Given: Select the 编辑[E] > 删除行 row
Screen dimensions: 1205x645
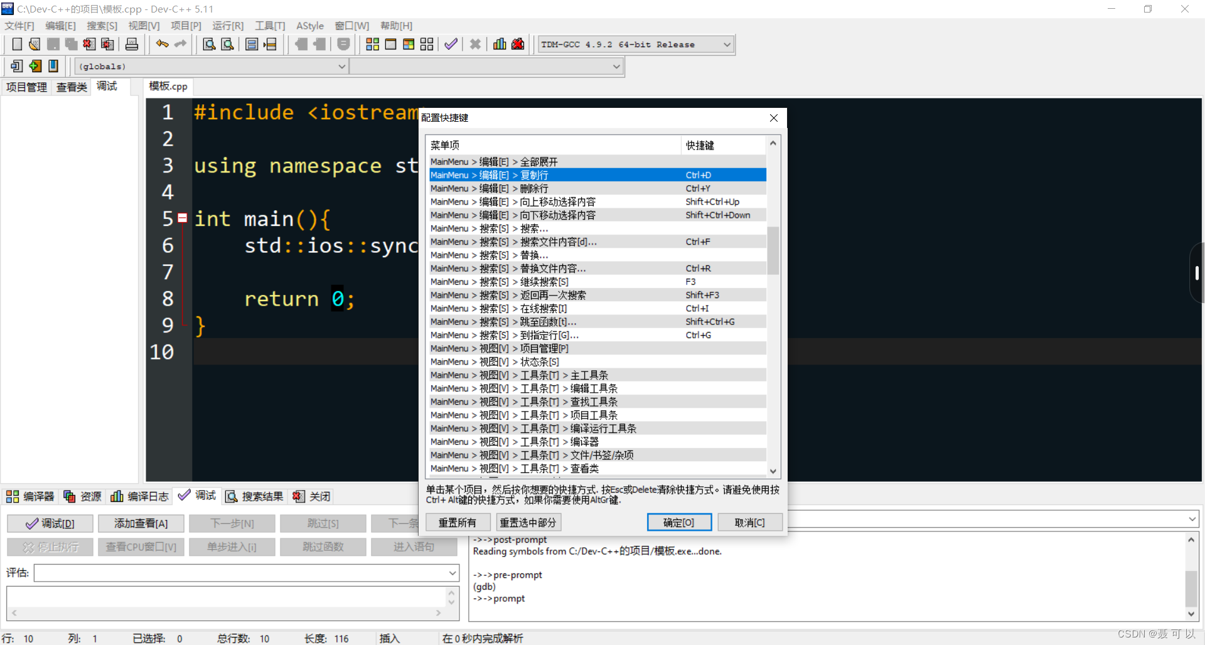Looking at the screenshot, I should (597, 188).
